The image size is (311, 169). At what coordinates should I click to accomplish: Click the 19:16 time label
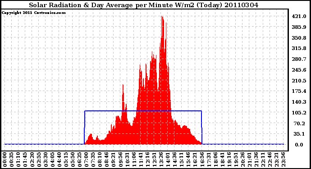229,160
